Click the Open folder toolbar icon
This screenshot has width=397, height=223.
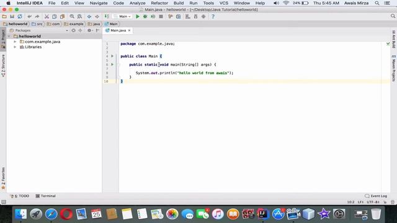tap(4, 17)
